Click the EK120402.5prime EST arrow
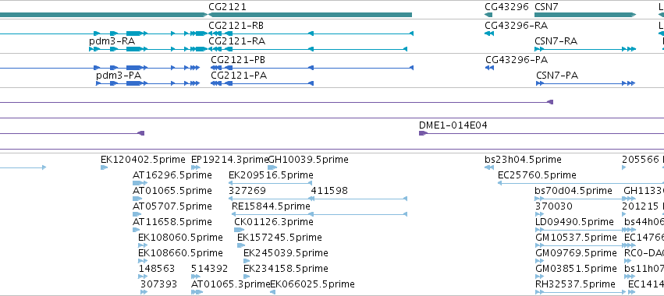The image size is (664, 296). 105,167
